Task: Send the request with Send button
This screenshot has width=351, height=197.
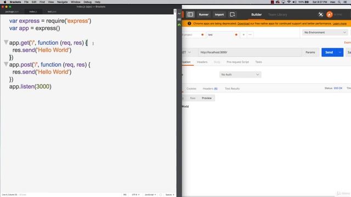Action: (329, 53)
